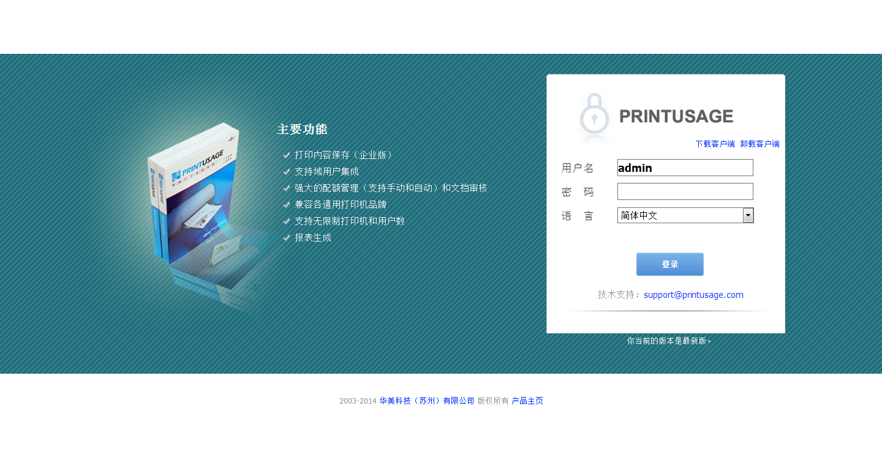Image resolution: width=882 pixels, height=474 pixels.
Task: Click the 语言 label
Action: tap(578, 216)
